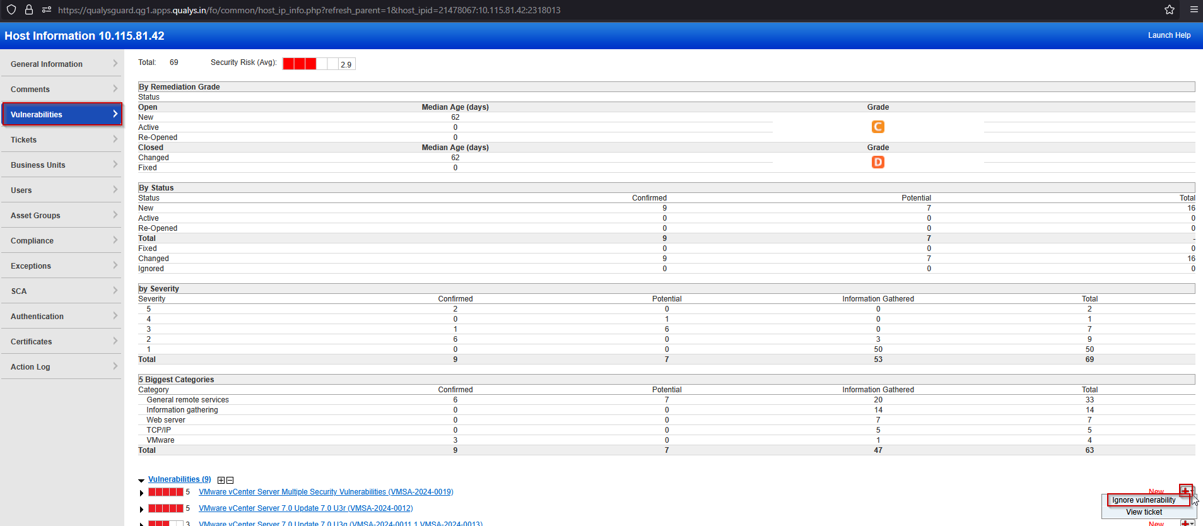Go to the Action Log section
This screenshot has height=526, width=1203.
[x=61, y=366]
